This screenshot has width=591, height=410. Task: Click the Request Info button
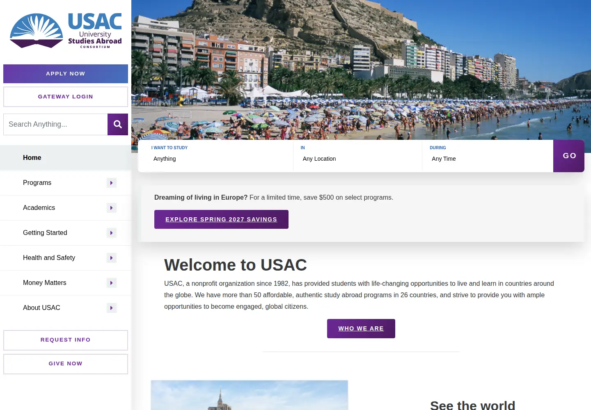[x=66, y=340]
